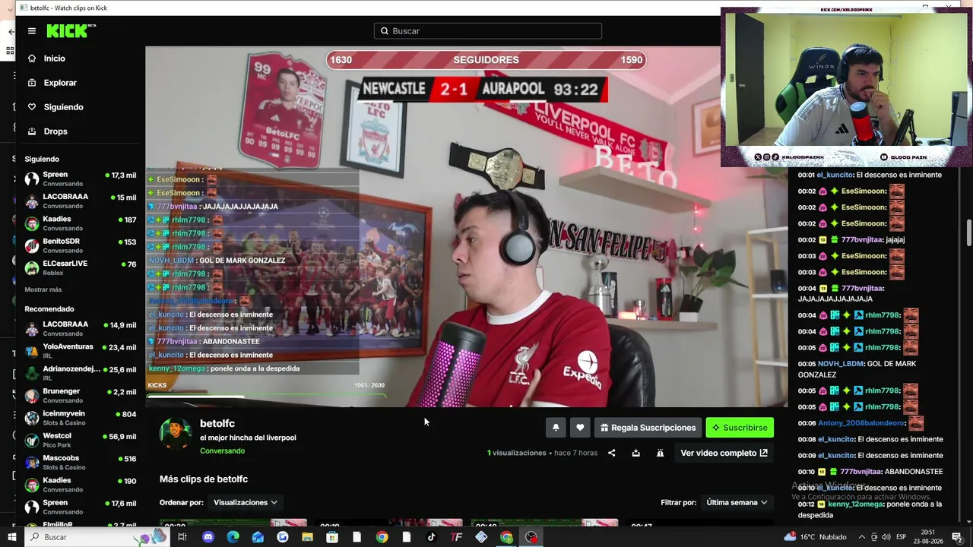This screenshot has height=547, width=973.
Task: Open the YoloAventuras recommended channel
Action: click(x=81, y=351)
